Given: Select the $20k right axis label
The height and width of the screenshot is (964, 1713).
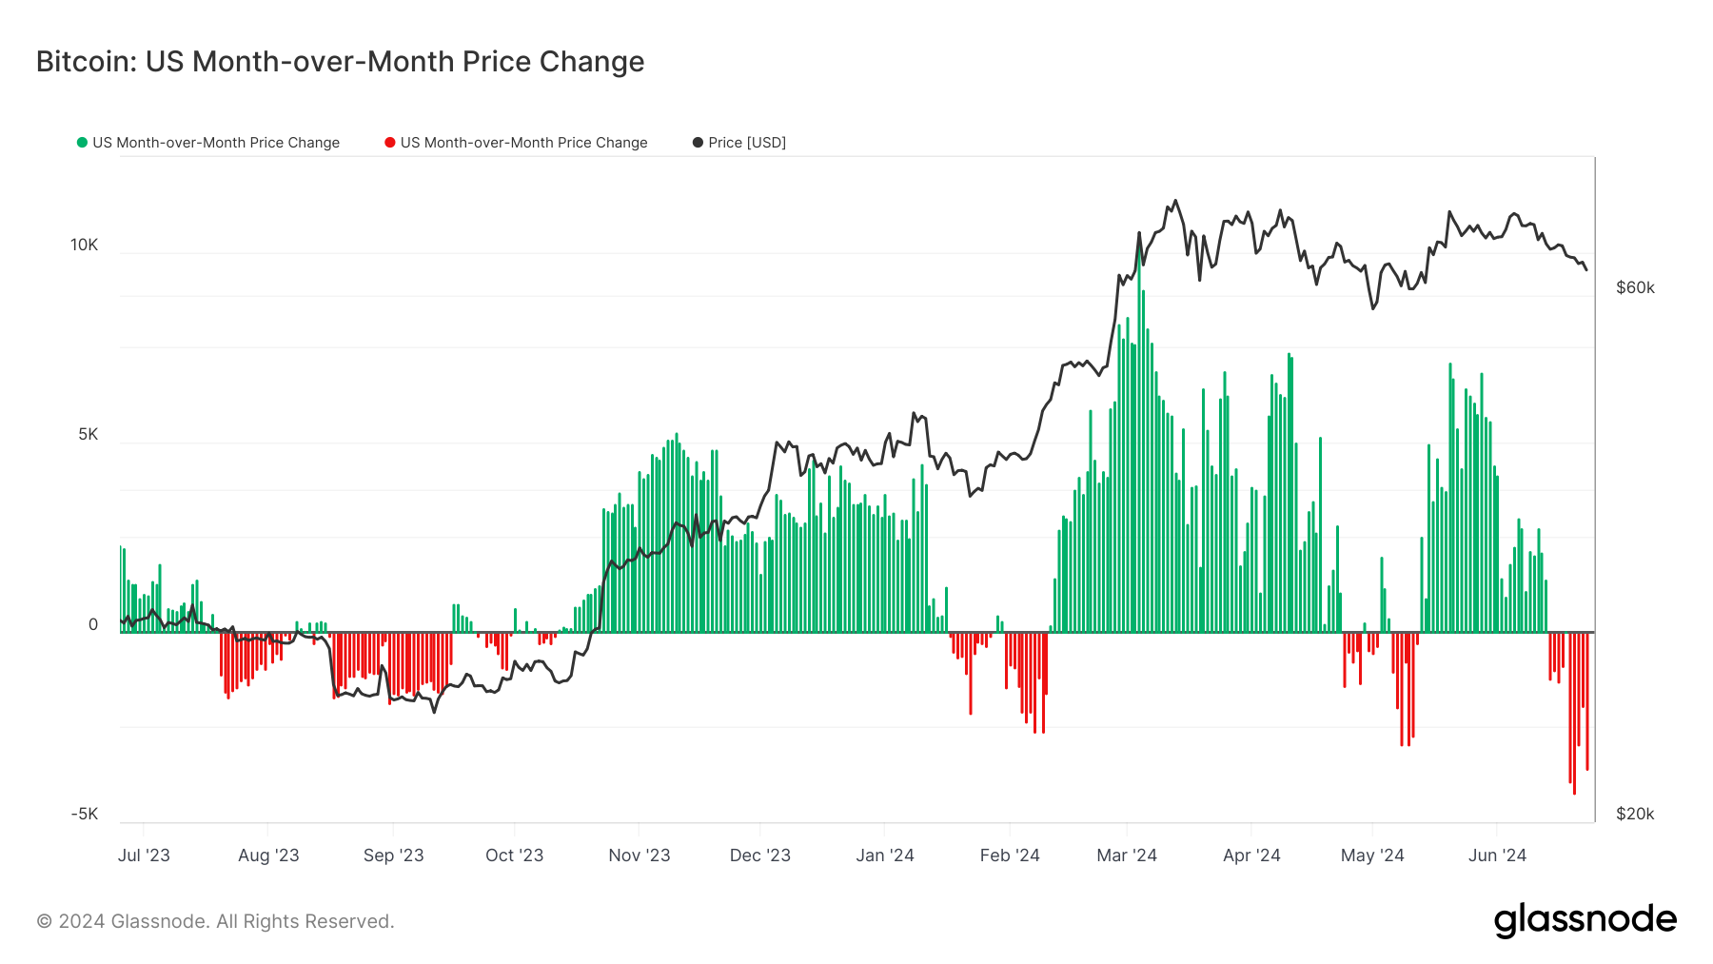Looking at the screenshot, I should pyautogui.click(x=1635, y=815).
